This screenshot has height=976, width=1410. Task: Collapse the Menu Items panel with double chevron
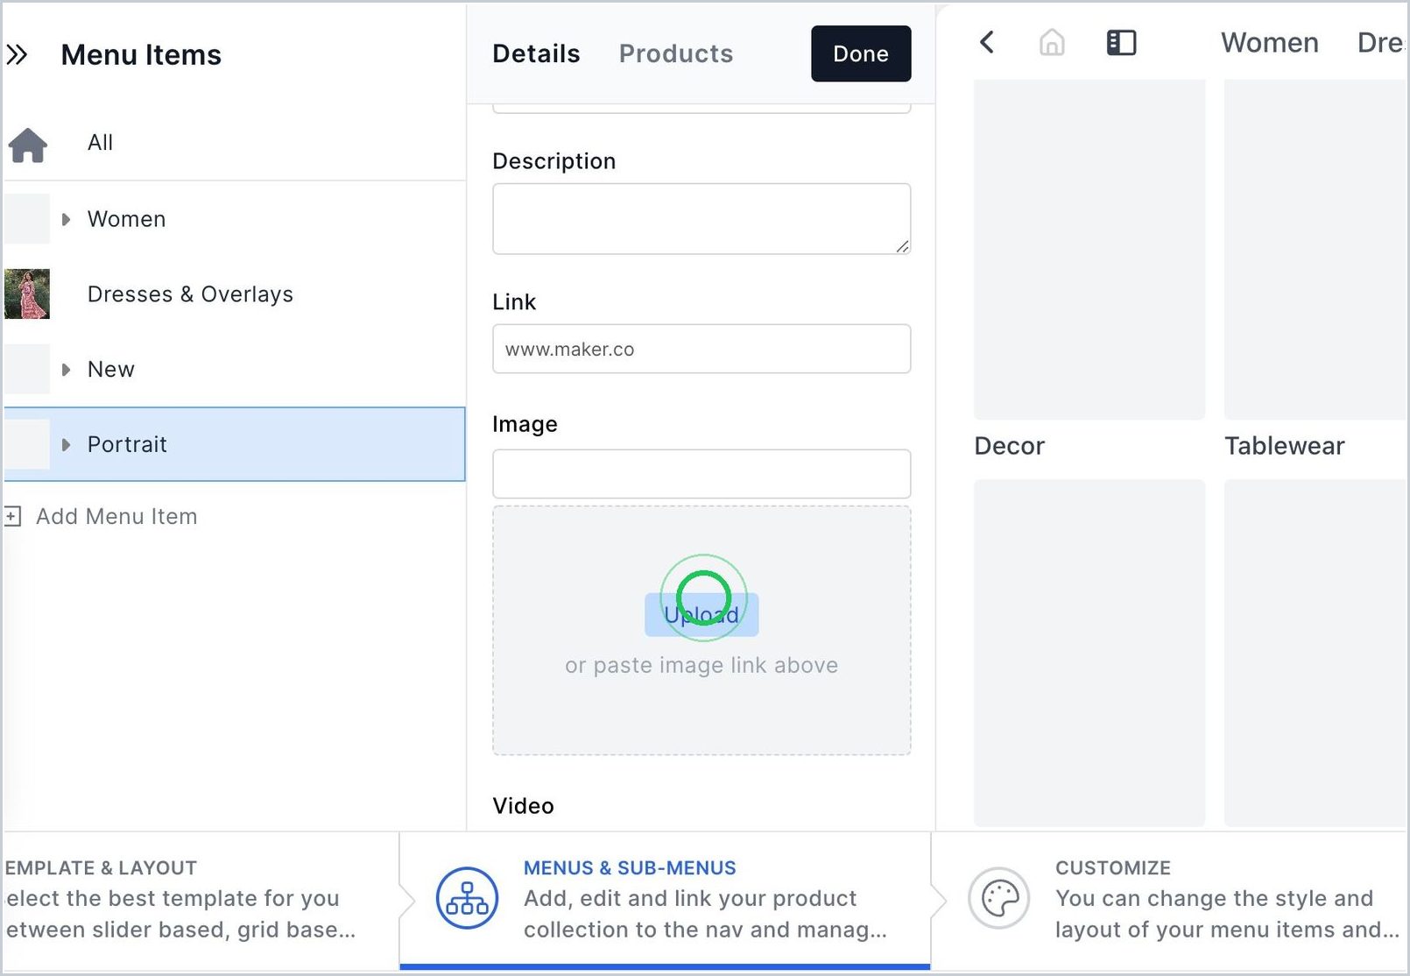tap(17, 55)
